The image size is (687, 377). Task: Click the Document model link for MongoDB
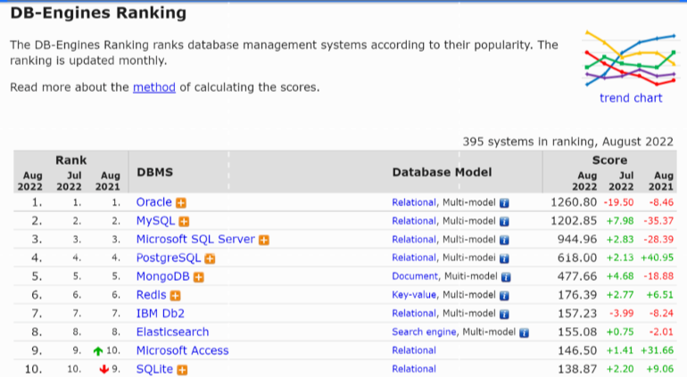point(415,276)
